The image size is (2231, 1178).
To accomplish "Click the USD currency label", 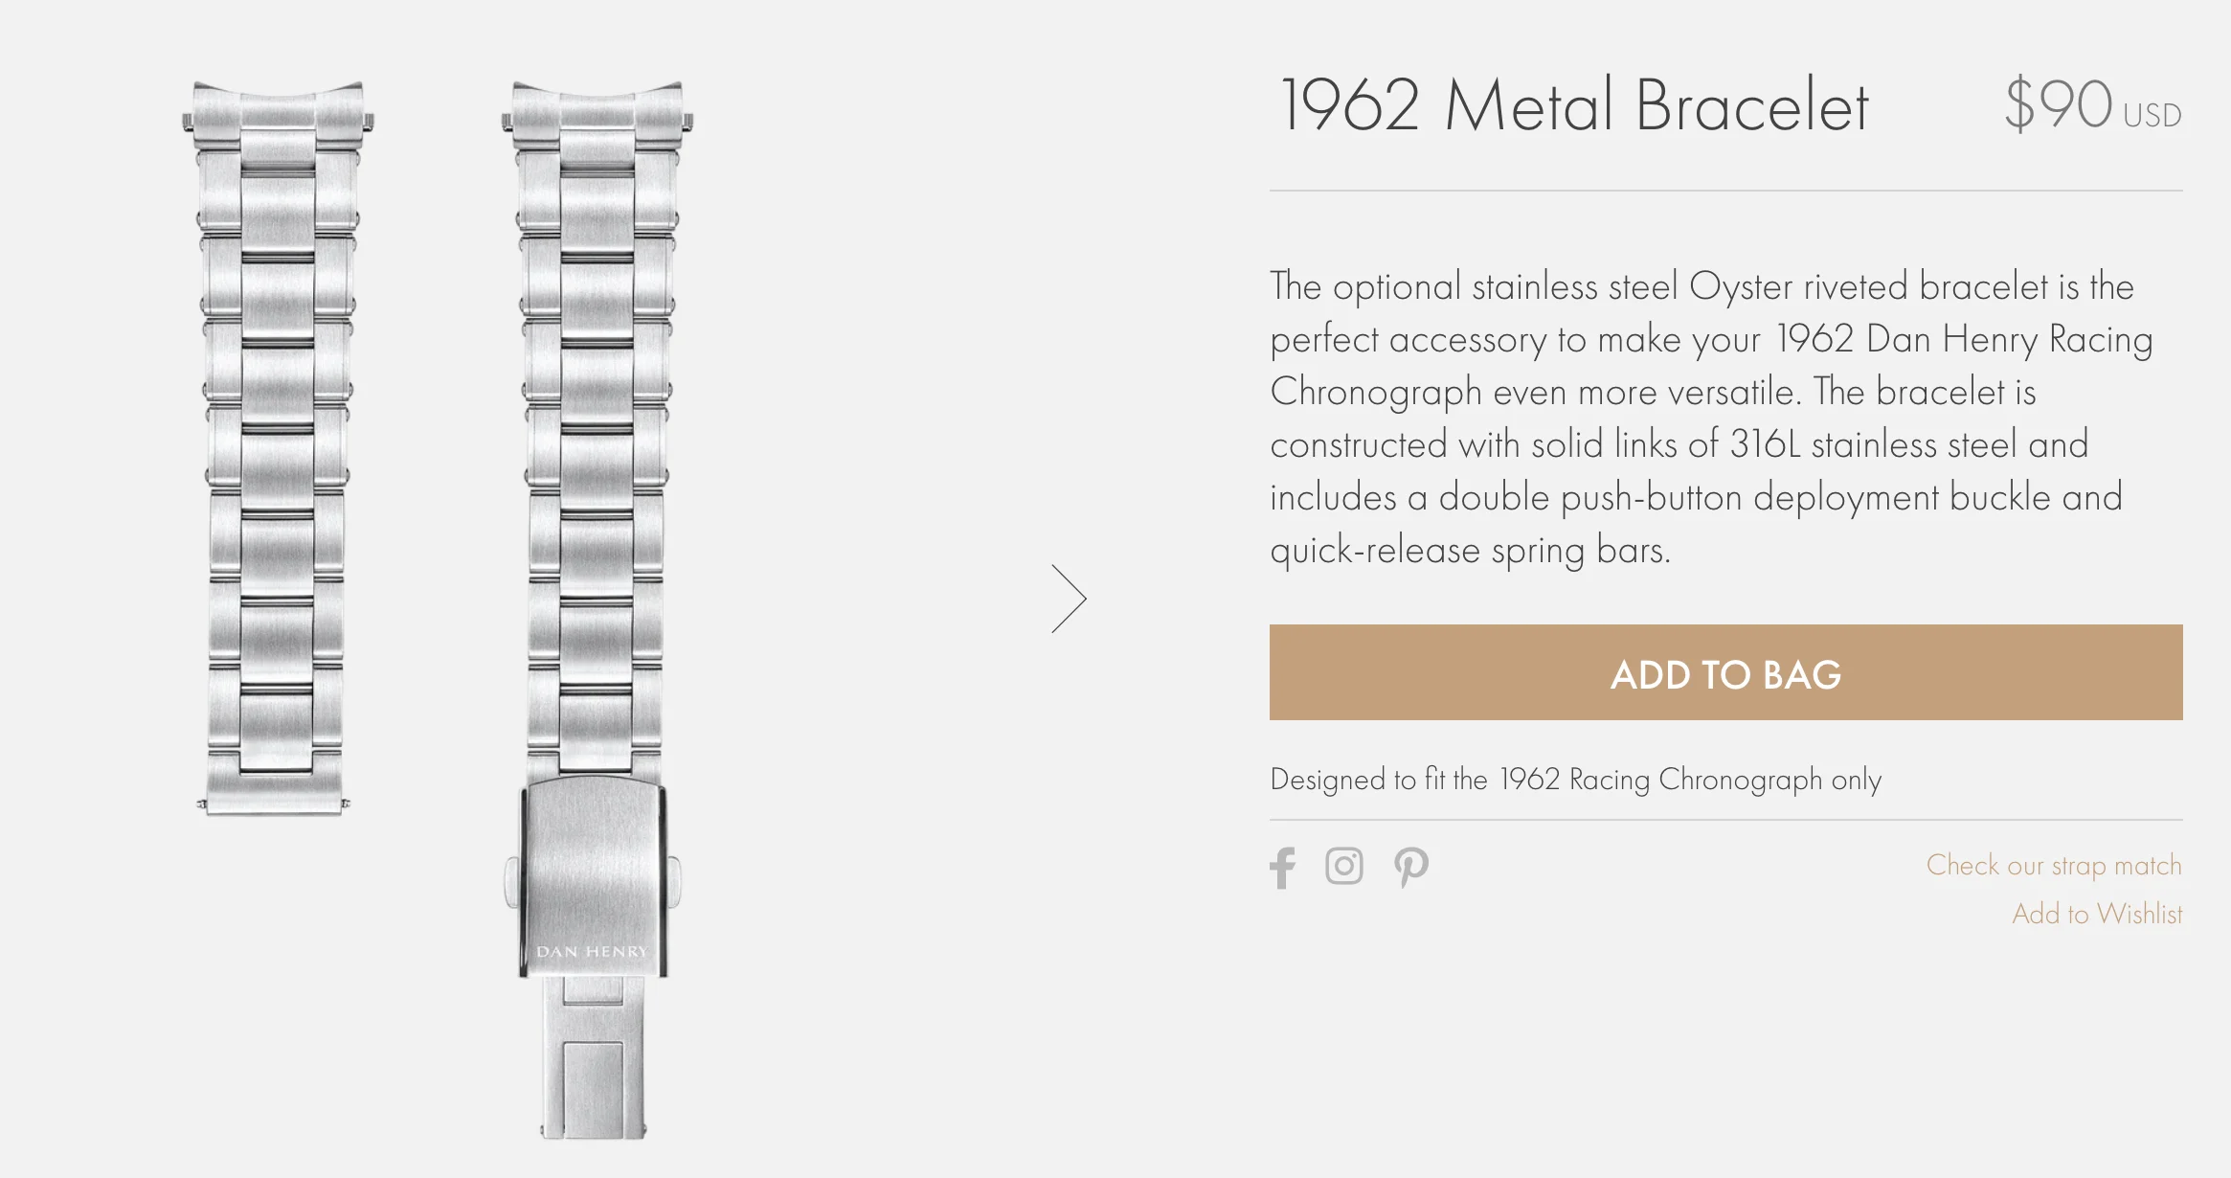I will tap(2152, 116).
